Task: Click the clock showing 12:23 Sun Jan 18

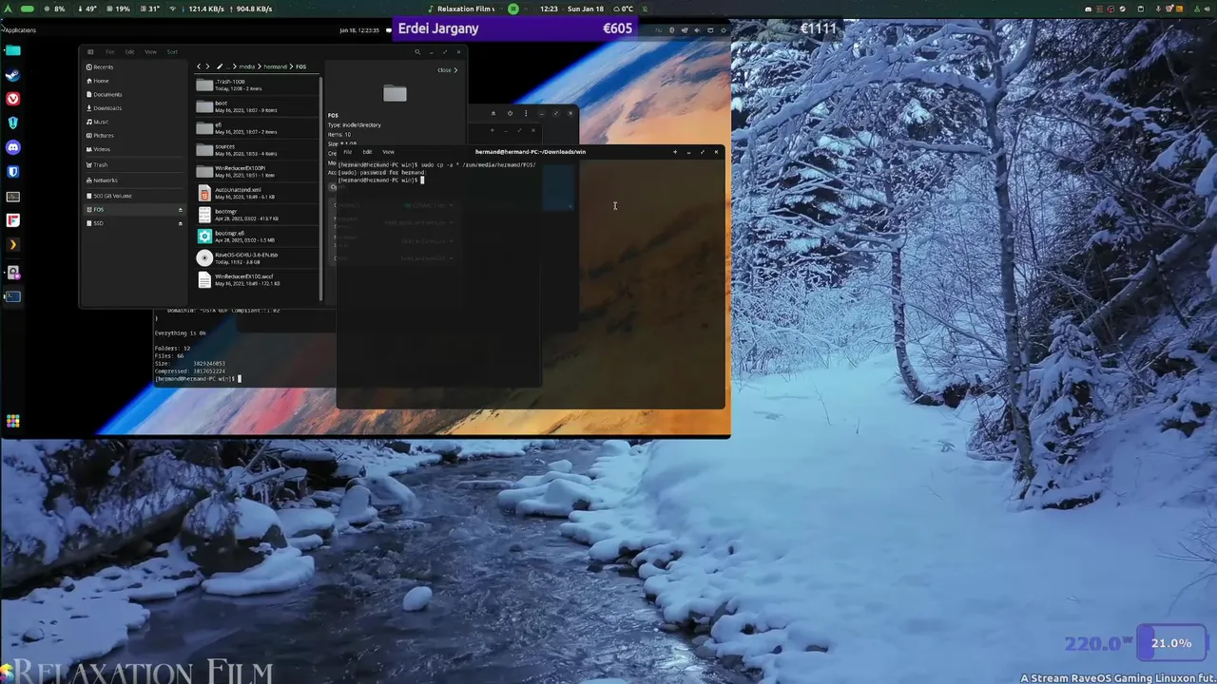Action: [x=571, y=9]
